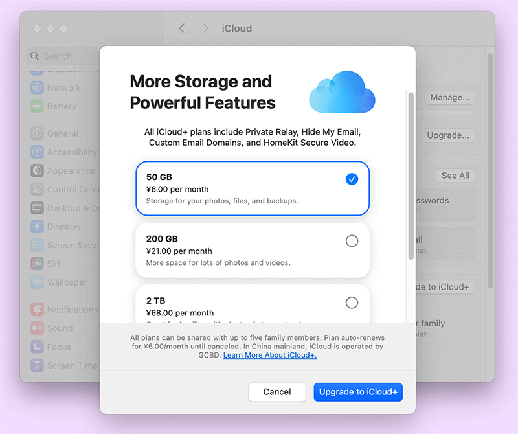Navigate back using the left chevron arrow
Viewport: 518px width, 434px height.
pos(182,28)
